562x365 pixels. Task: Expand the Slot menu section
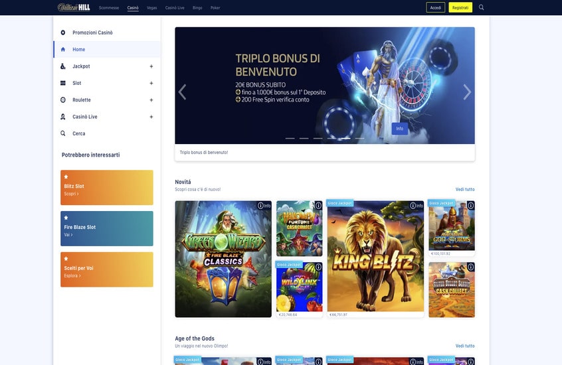(151, 83)
